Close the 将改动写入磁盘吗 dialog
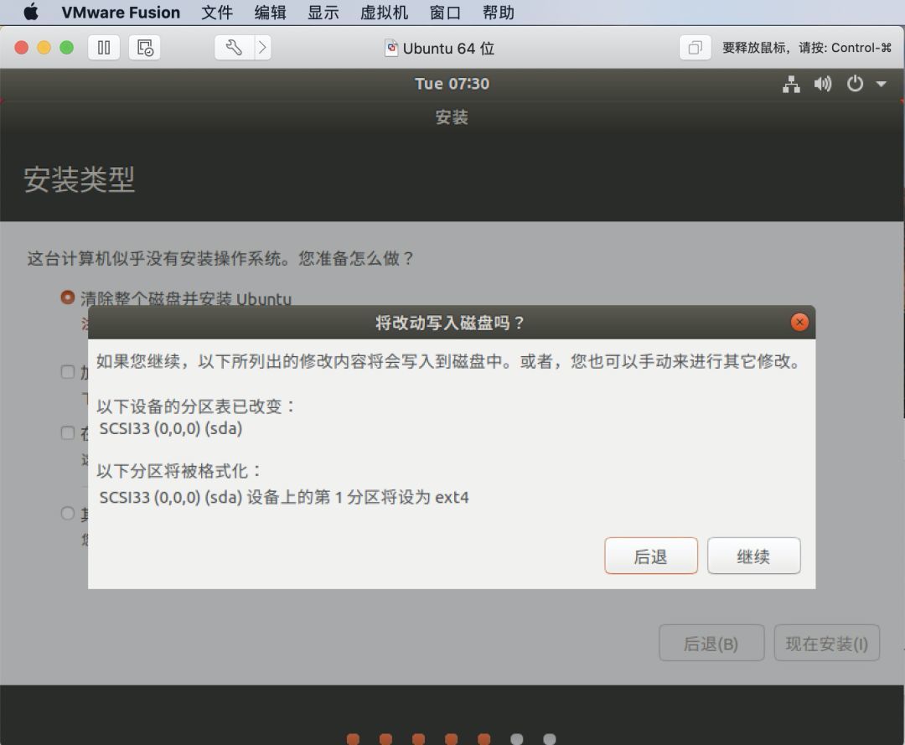 coord(799,323)
